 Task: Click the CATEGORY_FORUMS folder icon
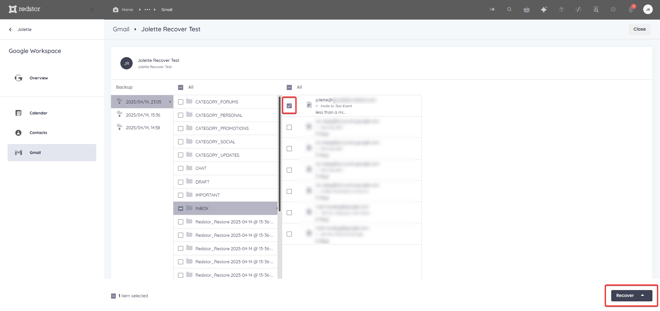[189, 101]
